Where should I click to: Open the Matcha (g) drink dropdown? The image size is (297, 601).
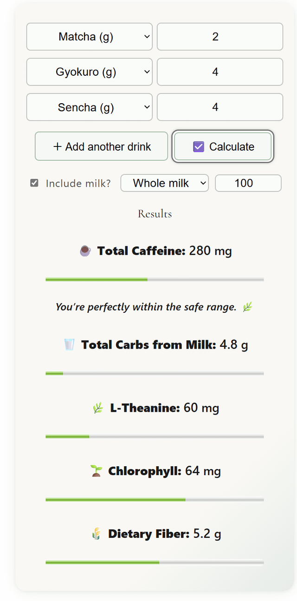90,37
